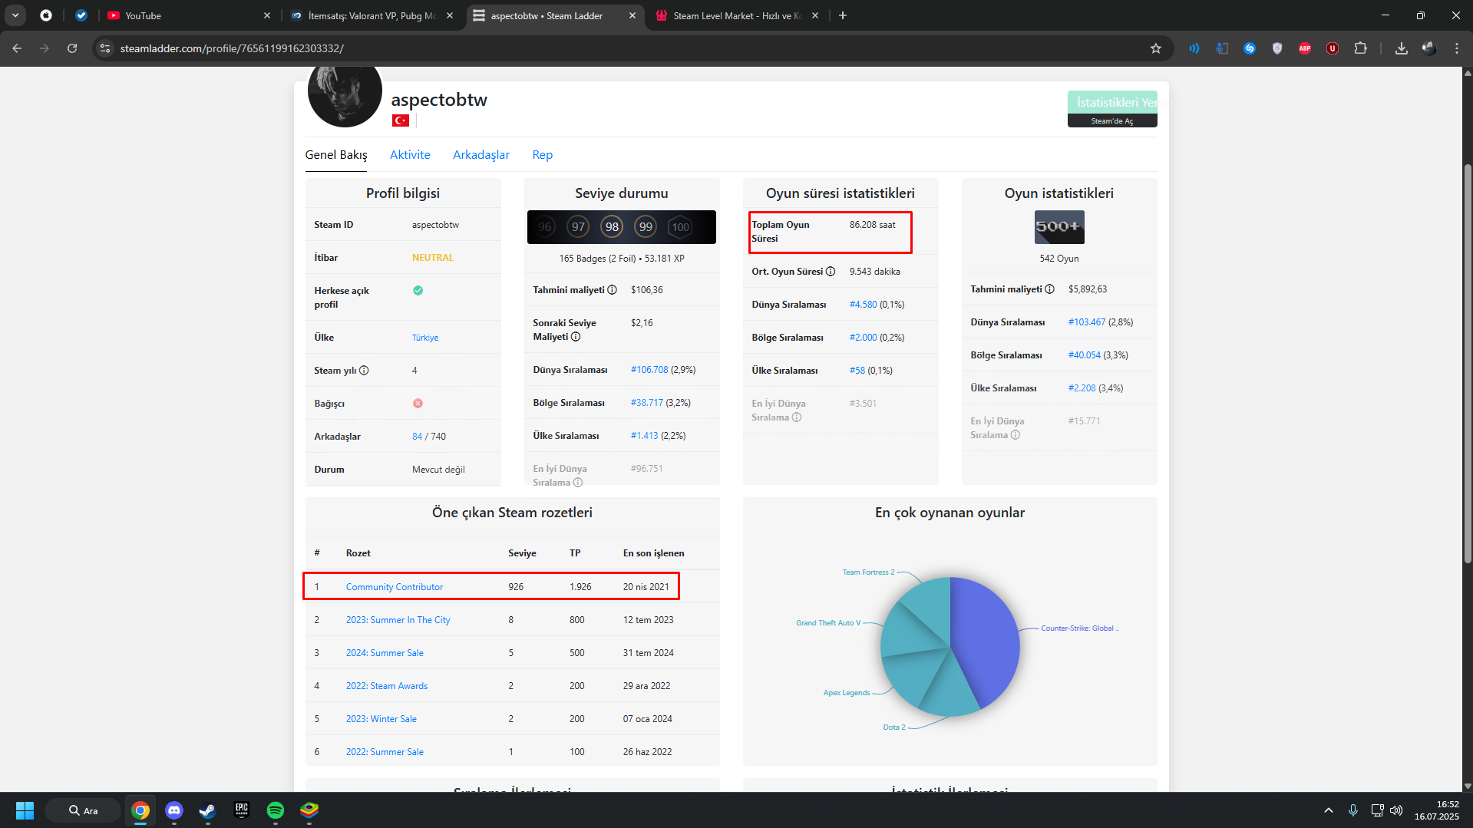Click the Team Fortress 2 chart label
Screen dimensions: 1473x828
868,572
